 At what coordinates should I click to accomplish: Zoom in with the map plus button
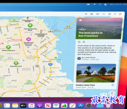pyautogui.click(x=105, y=94)
